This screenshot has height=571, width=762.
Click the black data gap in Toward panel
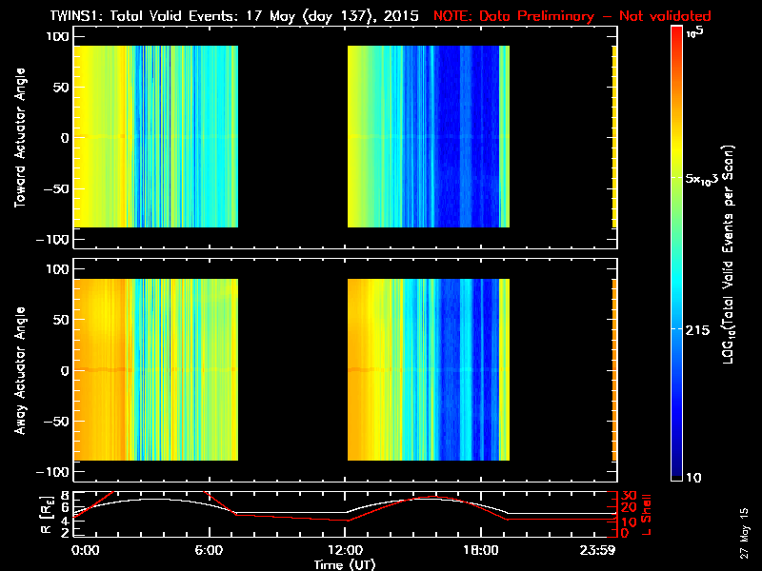point(292,136)
